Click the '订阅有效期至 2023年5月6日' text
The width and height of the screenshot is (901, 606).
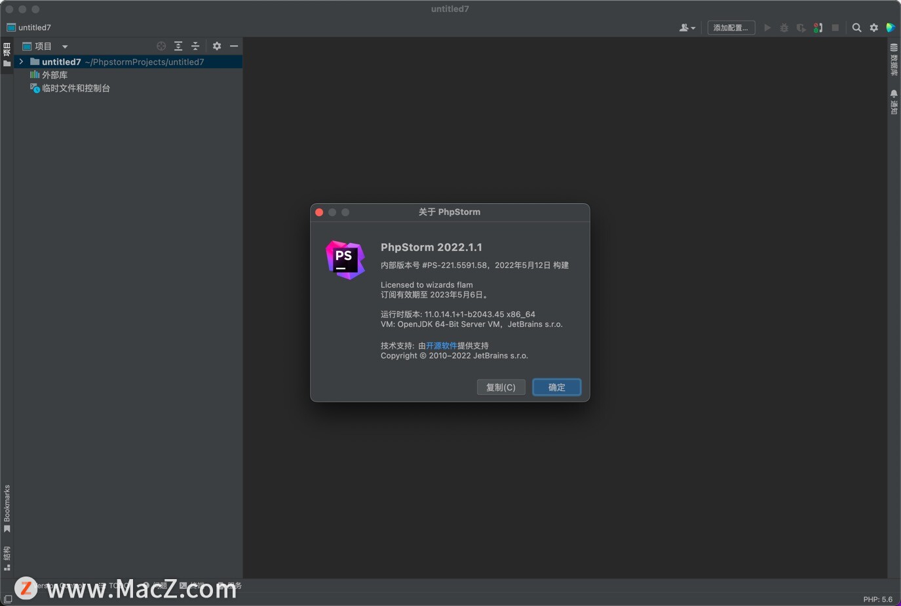[x=434, y=295]
